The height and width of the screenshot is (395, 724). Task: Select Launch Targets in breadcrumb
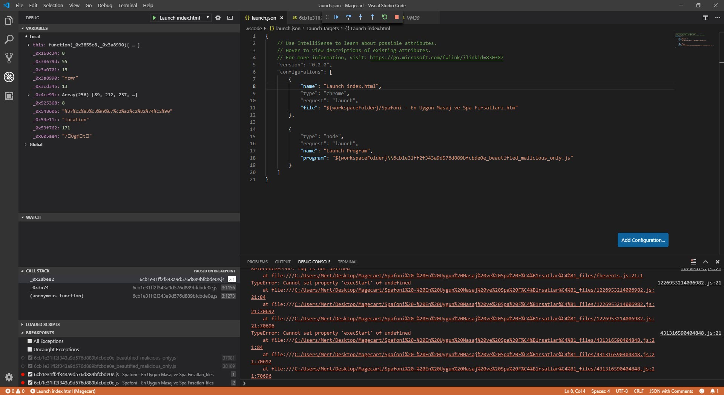tap(322, 28)
